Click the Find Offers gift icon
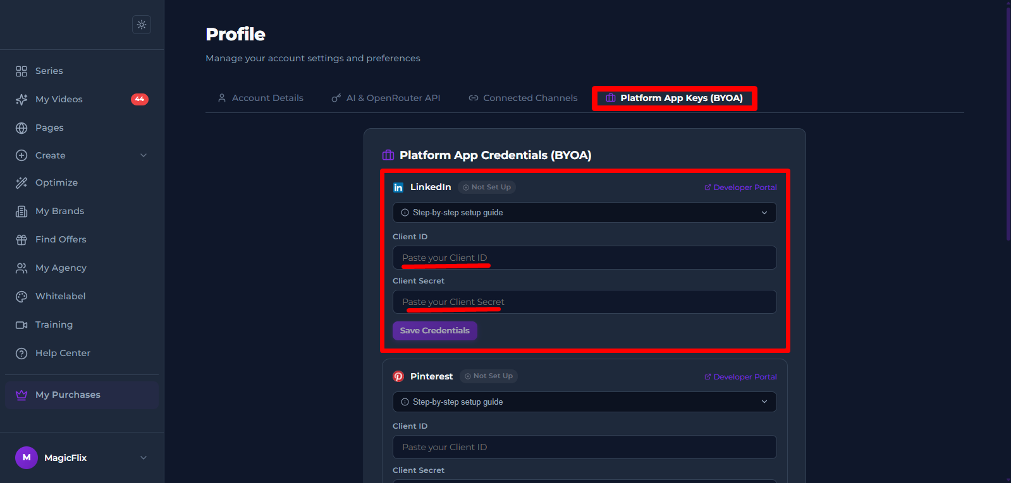Screen dimensions: 1011x483 [x=21, y=239]
